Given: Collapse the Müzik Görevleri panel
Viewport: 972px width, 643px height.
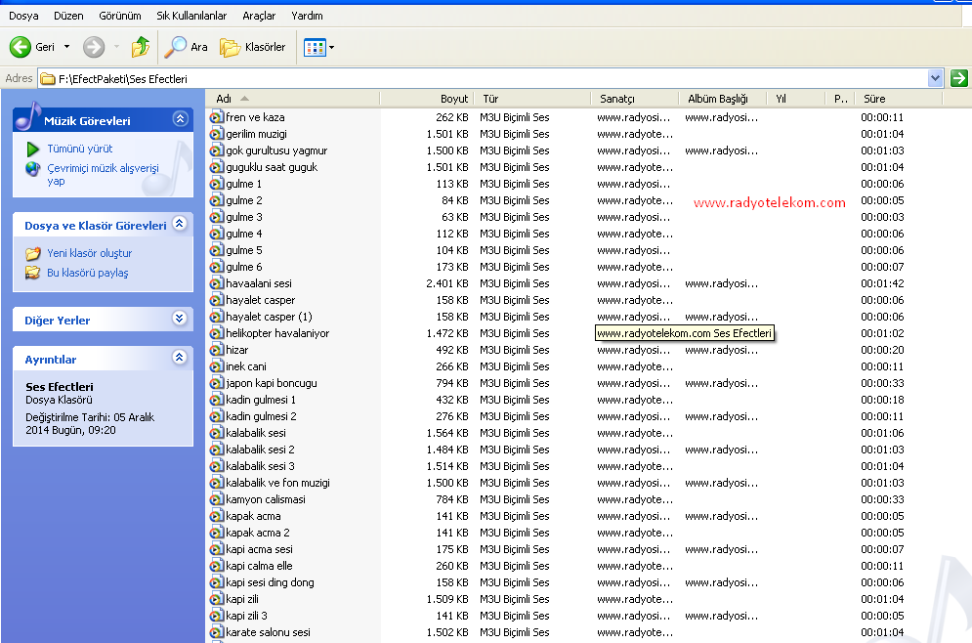Looking at the screenshot, I should click(x=181, y=118).
